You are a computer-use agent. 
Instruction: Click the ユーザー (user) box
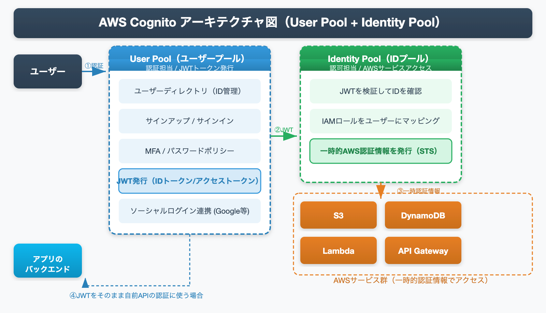pyautogui.click(x=47, y=71)
